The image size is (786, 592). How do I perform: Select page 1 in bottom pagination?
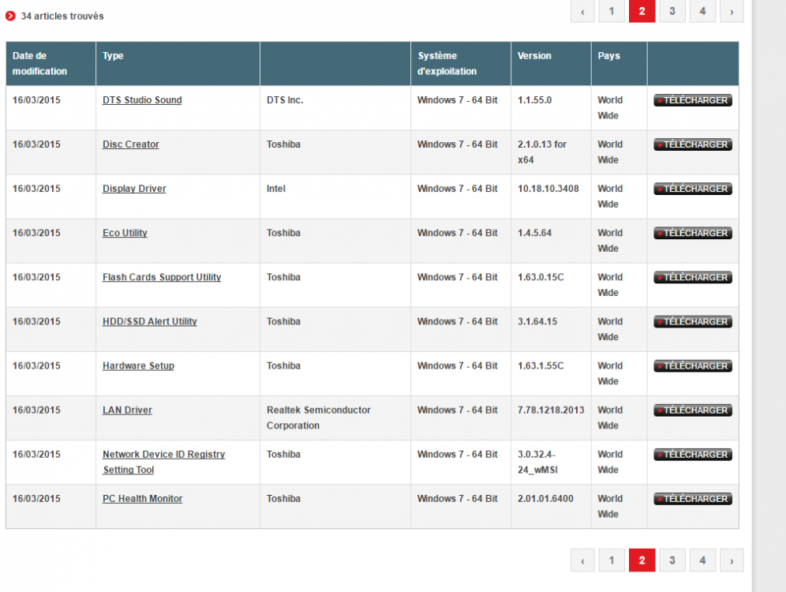tap(612, 560)
